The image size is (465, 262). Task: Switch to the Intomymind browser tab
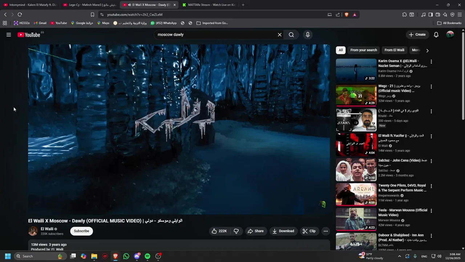(x=30, y=5)
